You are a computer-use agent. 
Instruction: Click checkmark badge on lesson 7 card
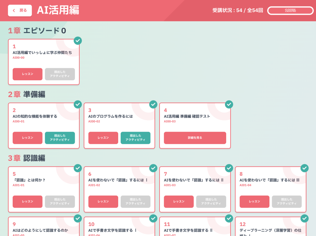coord(229,168)
